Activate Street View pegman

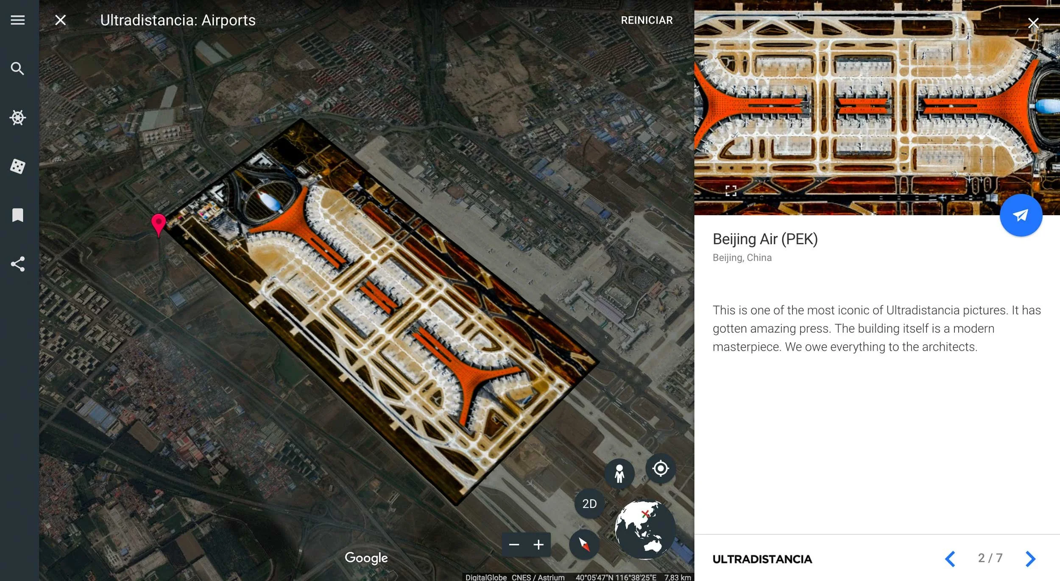(x=619, y=473)
